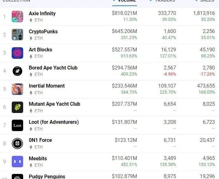This screenshot has height=179, width=219.
Task: Open the CryptoPunks name link
Action: click(43, 31)
